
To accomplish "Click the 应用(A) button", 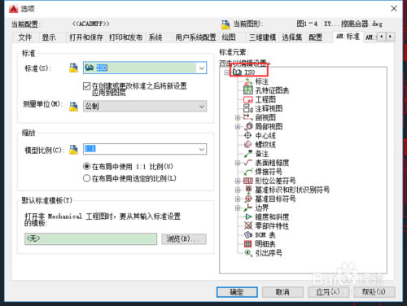I will click(x=328, y=292).
